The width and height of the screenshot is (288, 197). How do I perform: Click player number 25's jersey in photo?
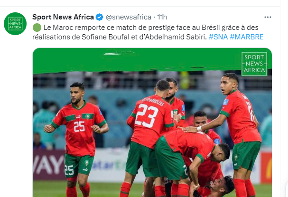pos(79,129)
